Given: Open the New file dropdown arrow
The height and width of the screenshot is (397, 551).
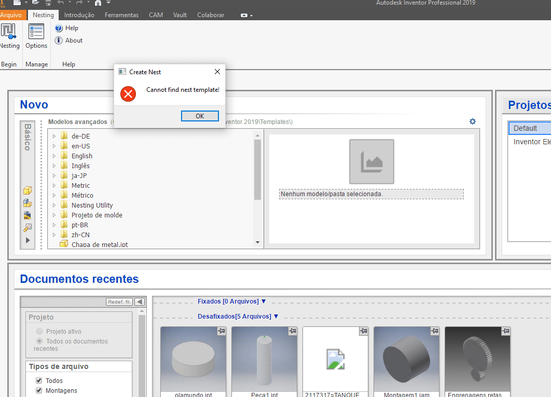Looking at the screenshot, I should [x=25, y=3].
